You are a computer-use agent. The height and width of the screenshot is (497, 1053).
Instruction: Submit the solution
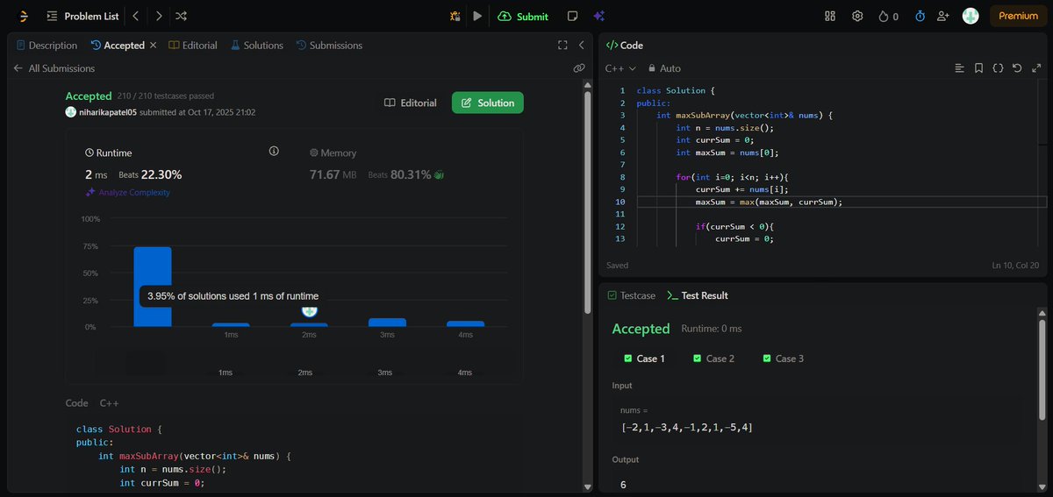point(523,16)
